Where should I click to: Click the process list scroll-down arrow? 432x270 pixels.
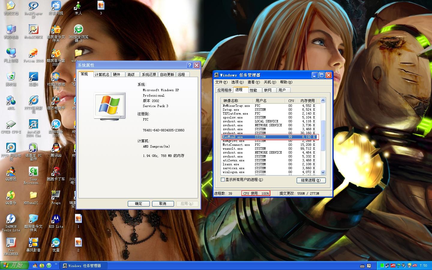[323, 172]
